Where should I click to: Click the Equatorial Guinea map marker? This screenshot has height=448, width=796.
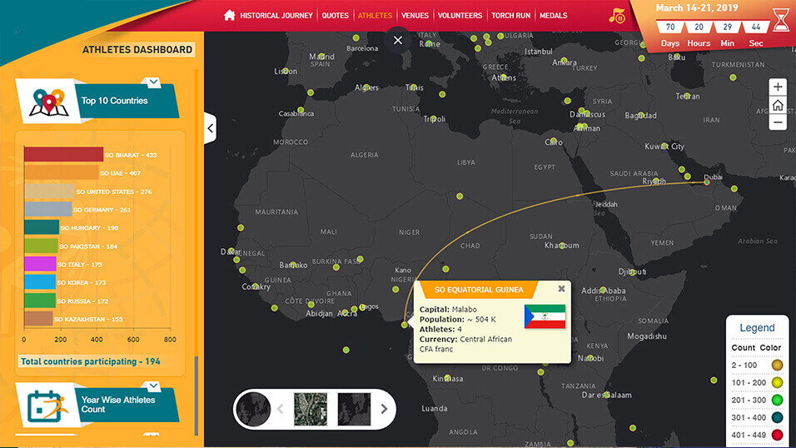(x=405, y=325)
